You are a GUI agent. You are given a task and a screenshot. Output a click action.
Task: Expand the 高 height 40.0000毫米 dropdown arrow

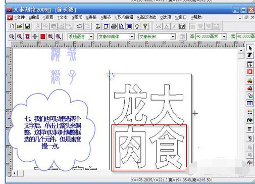point(224,36)
